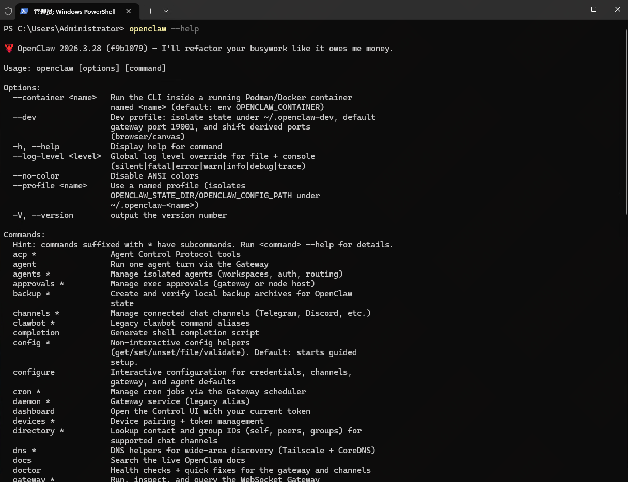The image size is (628, 482).
Task: Click 'Agent Control Protocol tools' description
Action: (176, 254)
